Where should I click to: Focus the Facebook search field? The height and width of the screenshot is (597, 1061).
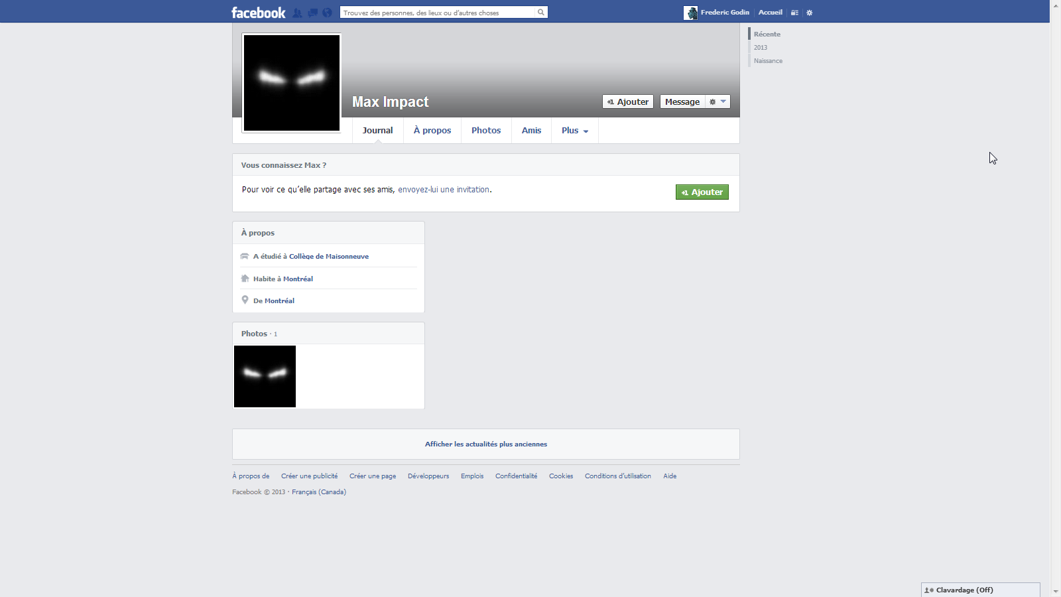click(x=438, y=12)
